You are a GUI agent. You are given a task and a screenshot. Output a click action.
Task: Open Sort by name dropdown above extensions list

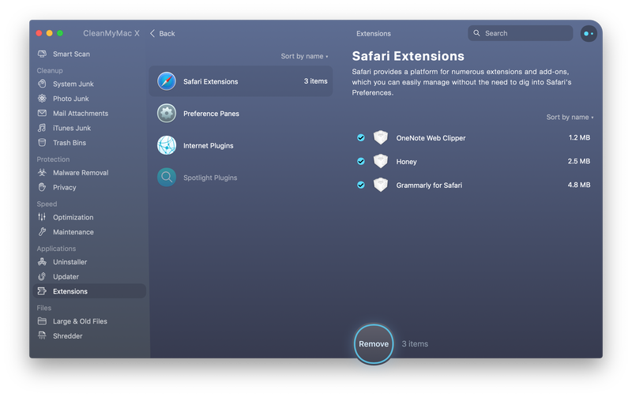pyautogui.click(x=570, y=117)
